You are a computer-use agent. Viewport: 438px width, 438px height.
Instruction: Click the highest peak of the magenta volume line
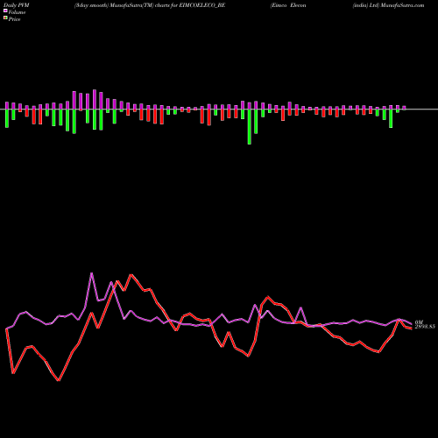tap(92, 273)
